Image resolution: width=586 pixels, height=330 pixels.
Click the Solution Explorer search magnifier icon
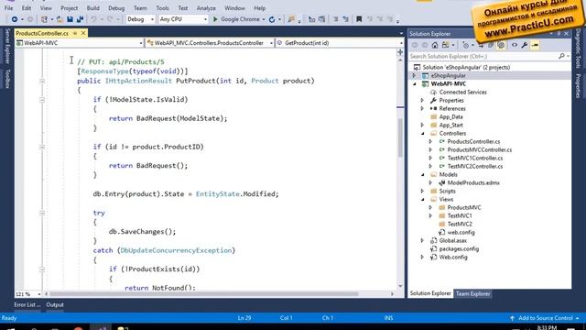[561, 56]
